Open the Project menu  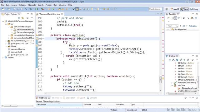click(48, 5)
